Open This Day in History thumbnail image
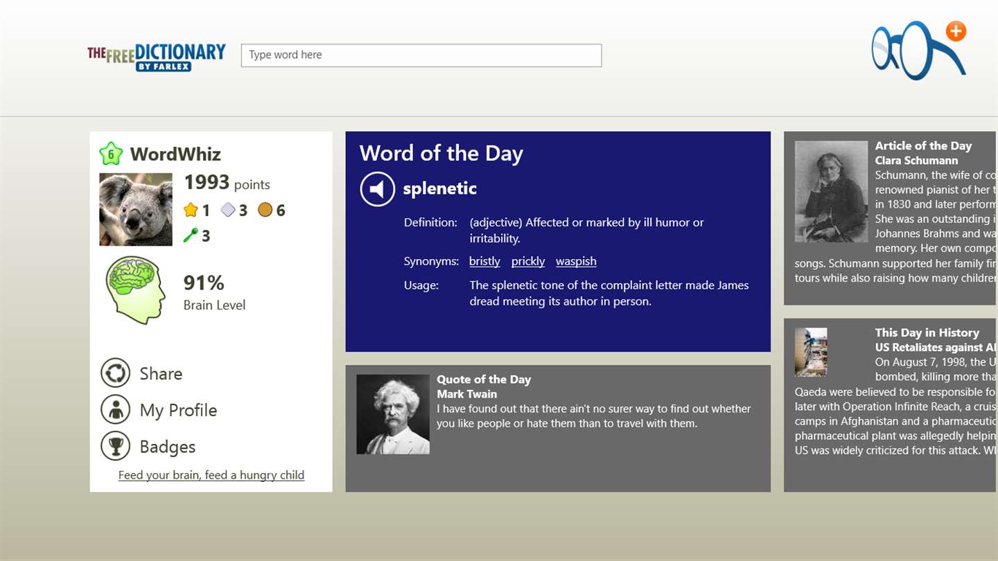Image resolution: width=998 pixels, height=561 pixels. [811, 352]
